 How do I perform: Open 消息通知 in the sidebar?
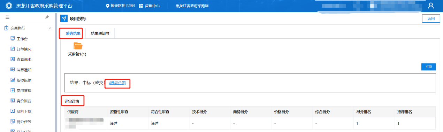tap(24, 70)
